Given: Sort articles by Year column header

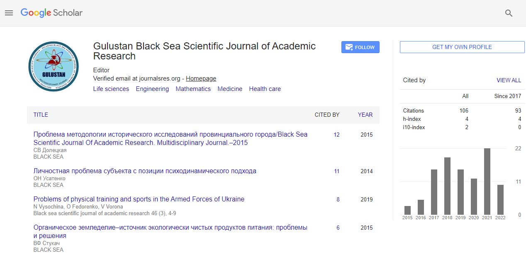Looking at the screenshot, I should tap(365, 115).
